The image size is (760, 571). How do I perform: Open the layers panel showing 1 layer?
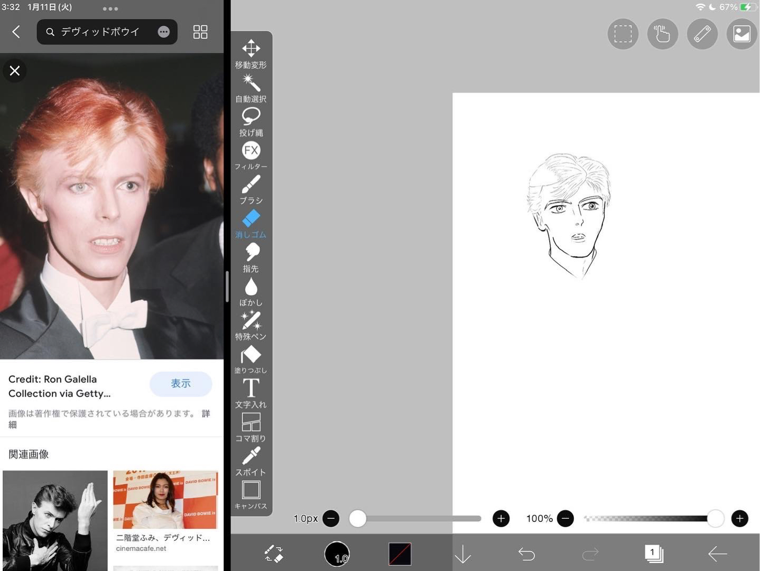[x=654, y=554]
